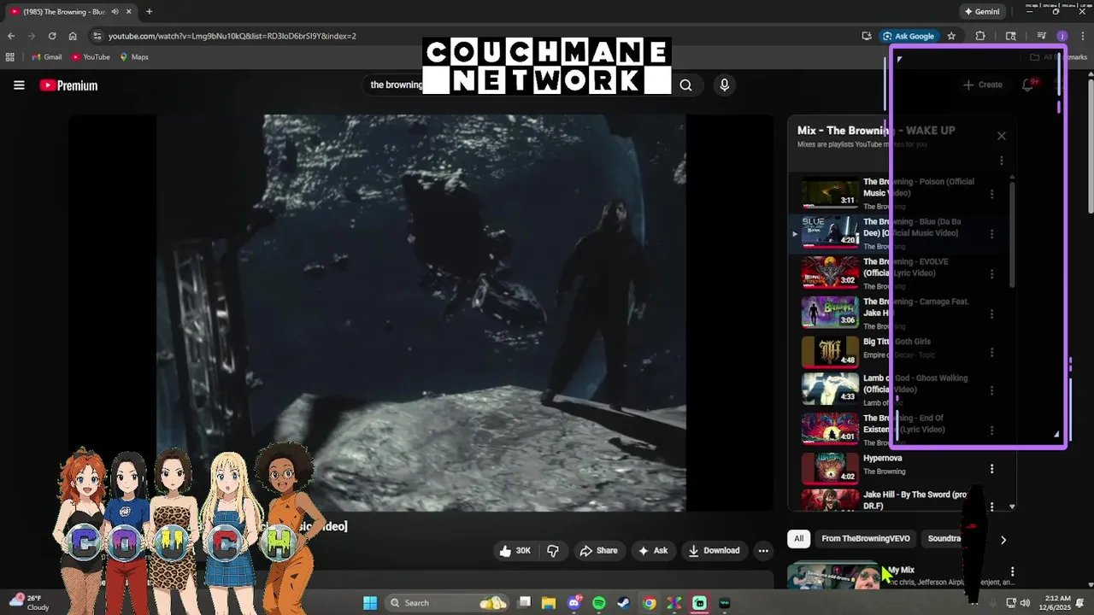Image resolution: width=1094 pixels, height=615 pixels.
Task: Open options for Hypernova playlist item
Action: [991, 469]
